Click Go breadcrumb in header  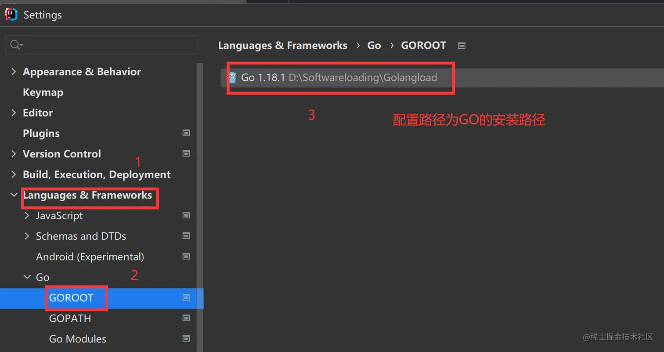[374, 46]
